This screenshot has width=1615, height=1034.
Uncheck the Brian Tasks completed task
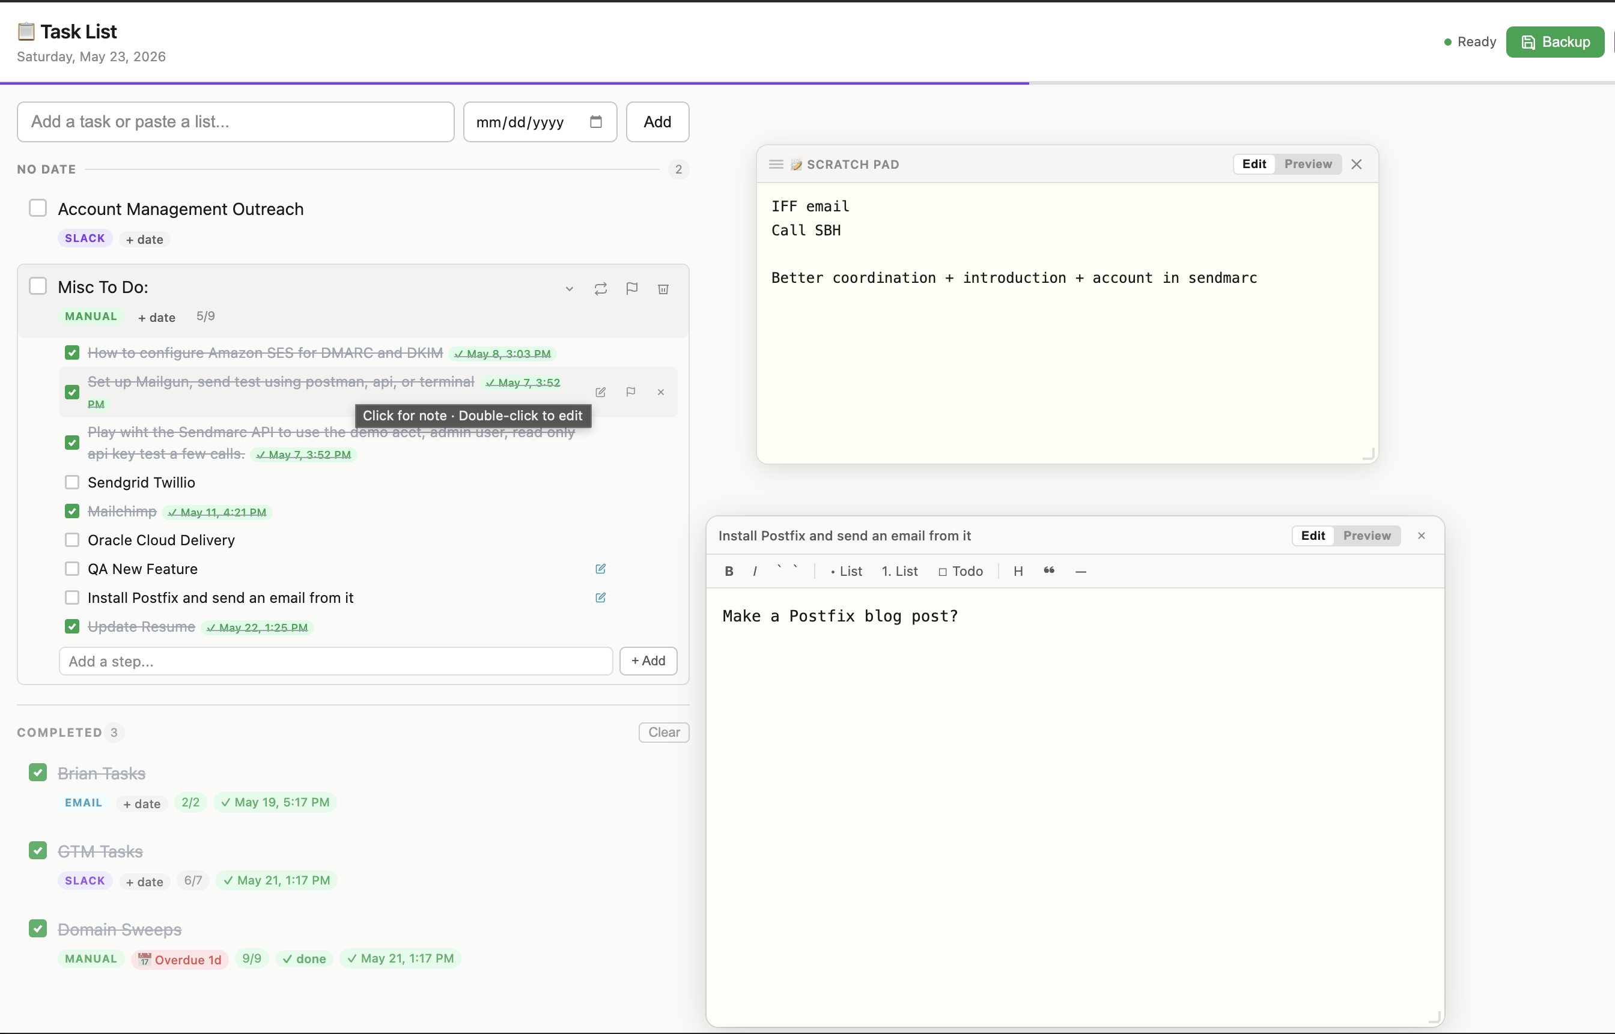point(38,773)
